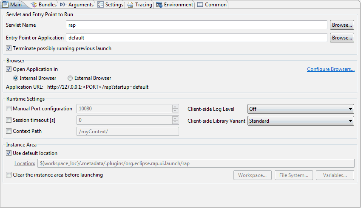Image resolution: width=361 pixels, height=208 pixels.
Task: Enable Clear the instance area before launching
Action: pos(9,175)
